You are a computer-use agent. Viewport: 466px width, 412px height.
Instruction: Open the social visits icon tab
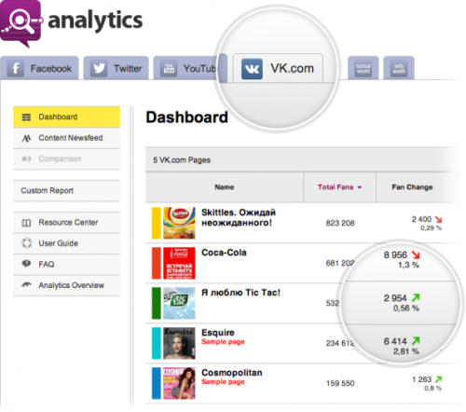pos(363,68)
